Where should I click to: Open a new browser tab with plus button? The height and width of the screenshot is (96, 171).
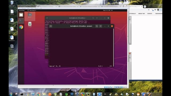click(145, 7)
